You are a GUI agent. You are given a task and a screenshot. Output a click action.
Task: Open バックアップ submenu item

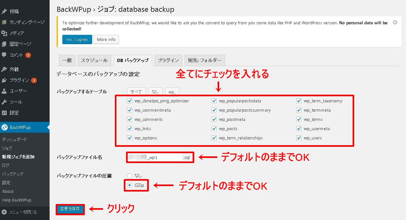coord(12,174)
